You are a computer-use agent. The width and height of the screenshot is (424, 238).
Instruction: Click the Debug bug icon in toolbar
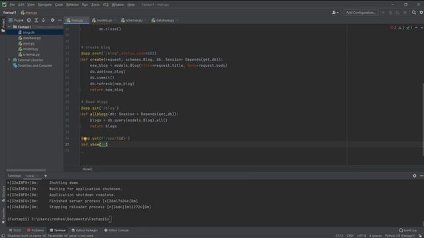(x=390, y=13)
